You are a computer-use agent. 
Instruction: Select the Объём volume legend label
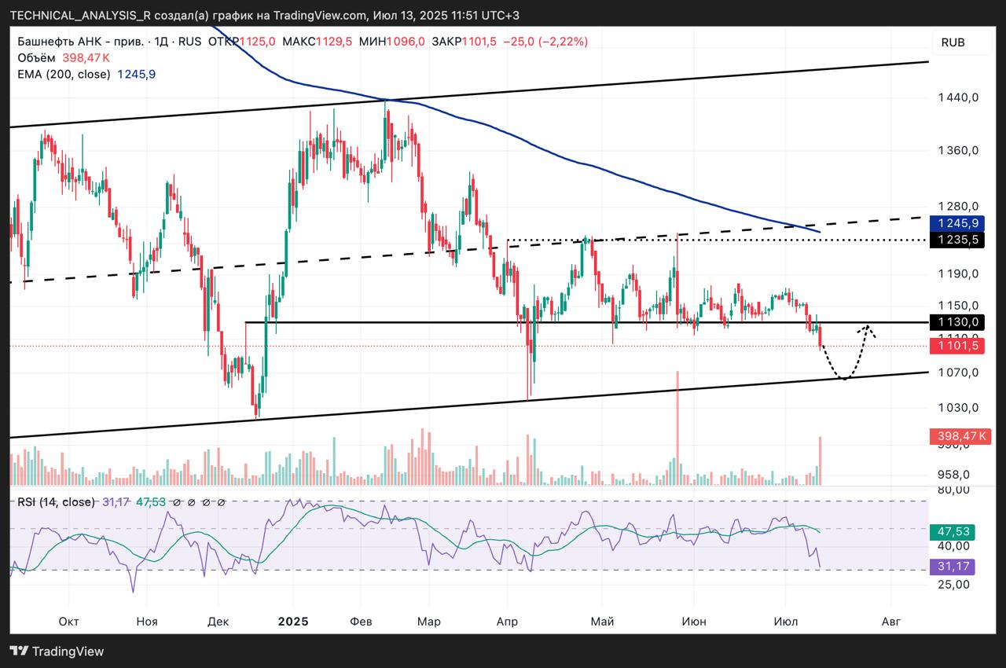coord(37,57)
